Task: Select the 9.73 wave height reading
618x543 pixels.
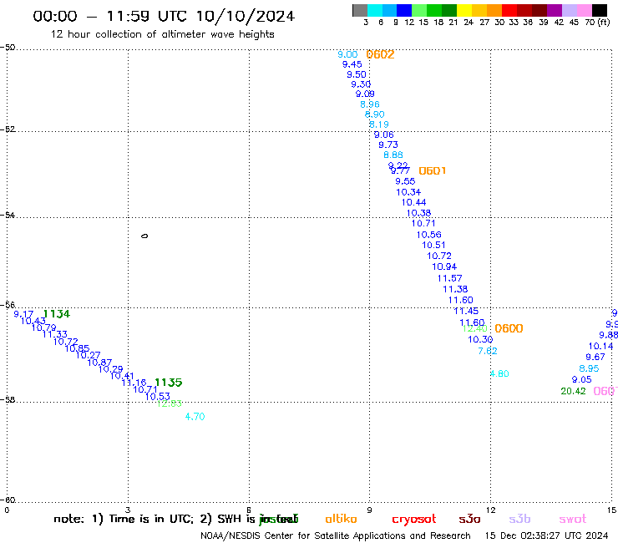Action: [388, 145]
